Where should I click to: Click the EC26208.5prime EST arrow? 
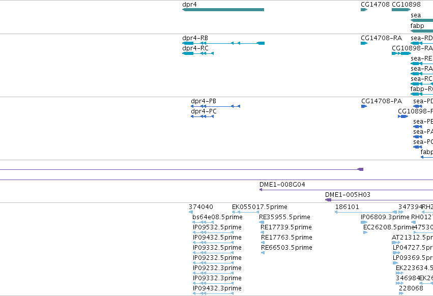[365, 232]
